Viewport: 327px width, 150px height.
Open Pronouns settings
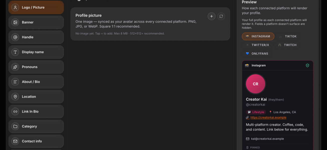pyautogui.click(x=36, y=67)
